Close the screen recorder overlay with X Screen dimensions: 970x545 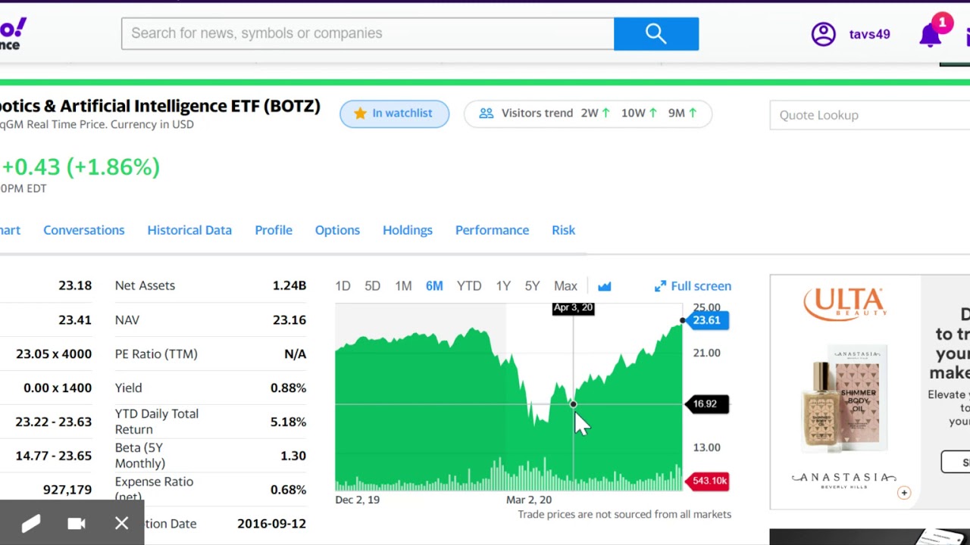[x=121, y=524]
